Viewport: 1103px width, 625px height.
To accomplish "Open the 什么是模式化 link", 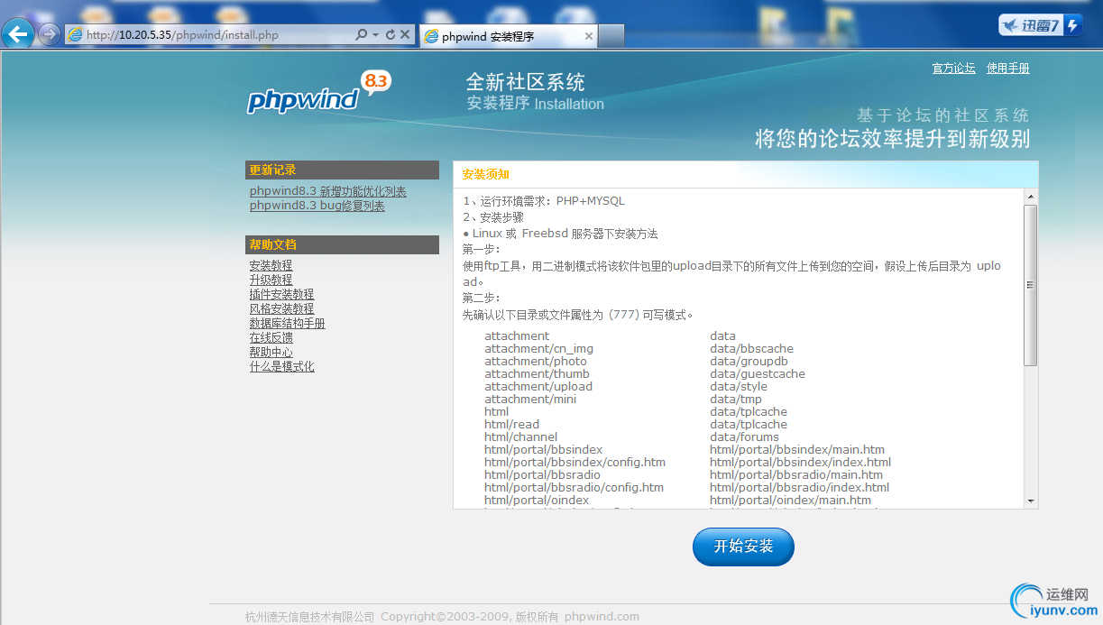I will point(281,366).
